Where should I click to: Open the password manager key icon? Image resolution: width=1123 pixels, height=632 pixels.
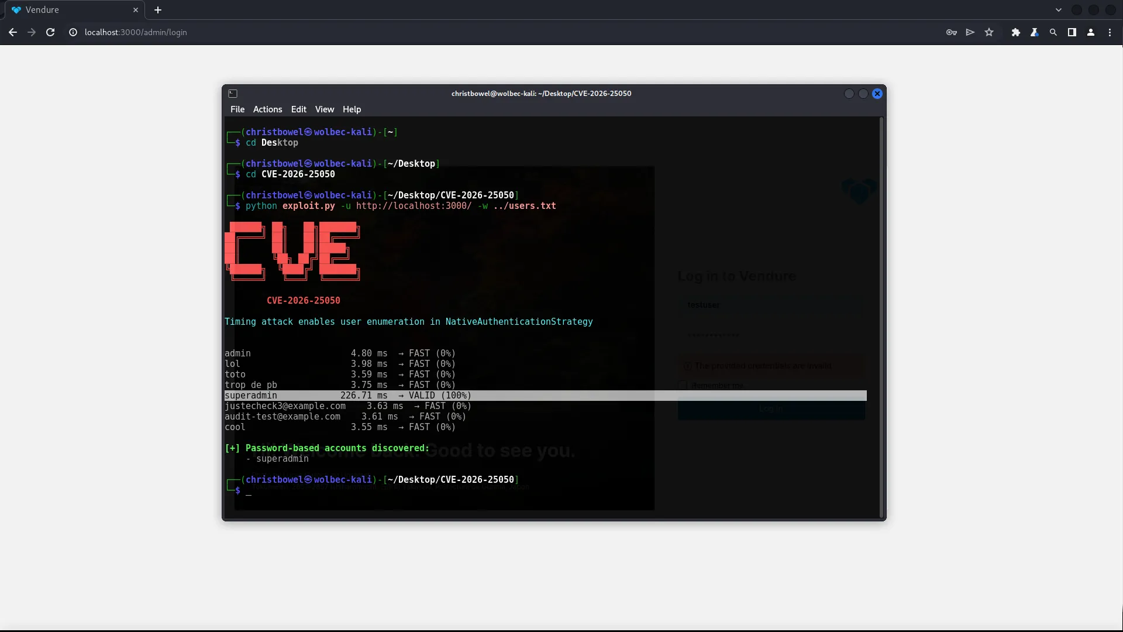951,32
